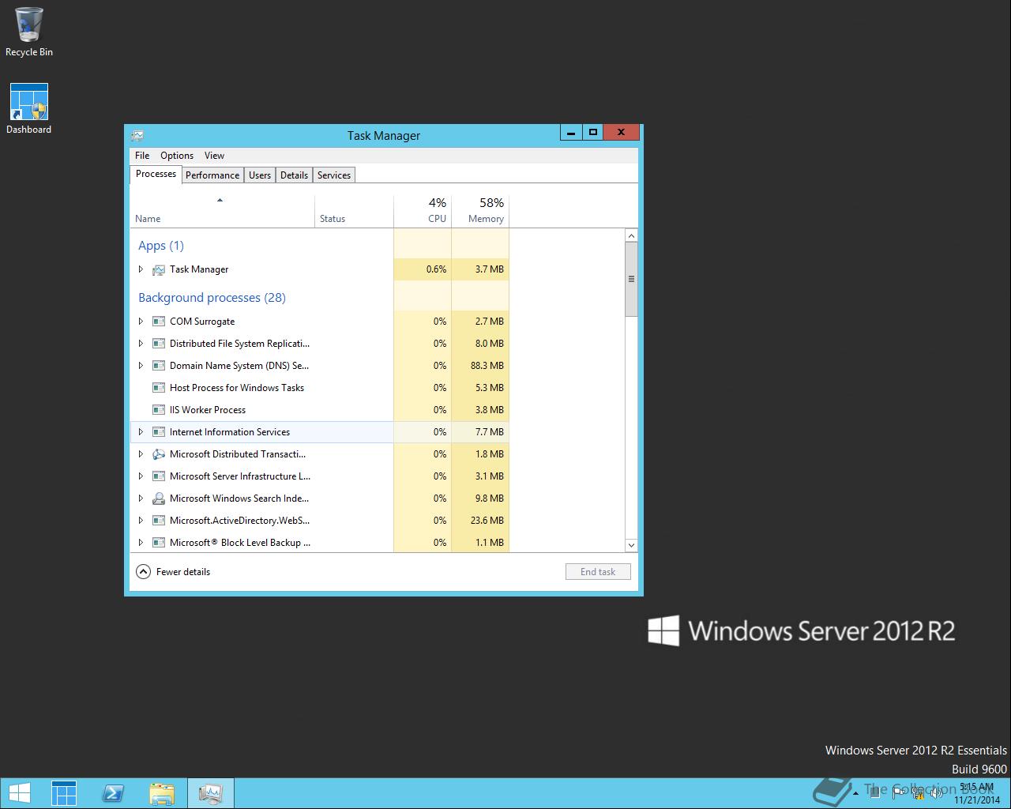Image resolution: width=1011 pixels, height=809 pixels.
Task: Collapse view with Fewer details
Action: coord(174,572)
